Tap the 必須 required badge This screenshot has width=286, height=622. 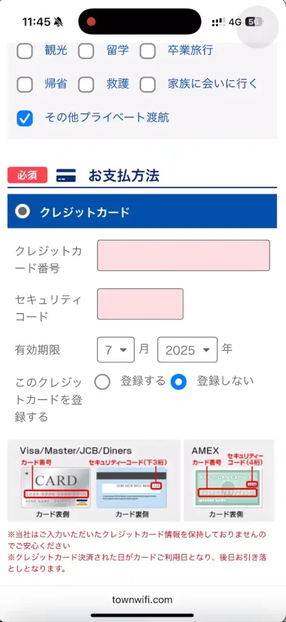[x=27, y=176]
